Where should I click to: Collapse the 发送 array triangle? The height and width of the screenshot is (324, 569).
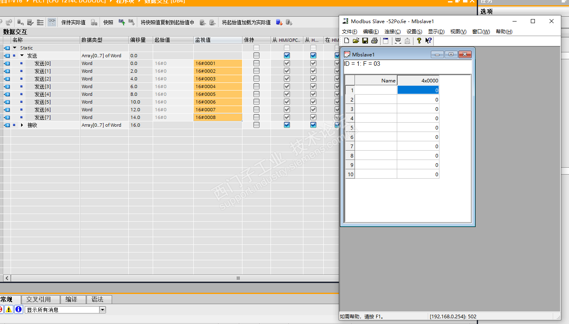pos(22,56)
